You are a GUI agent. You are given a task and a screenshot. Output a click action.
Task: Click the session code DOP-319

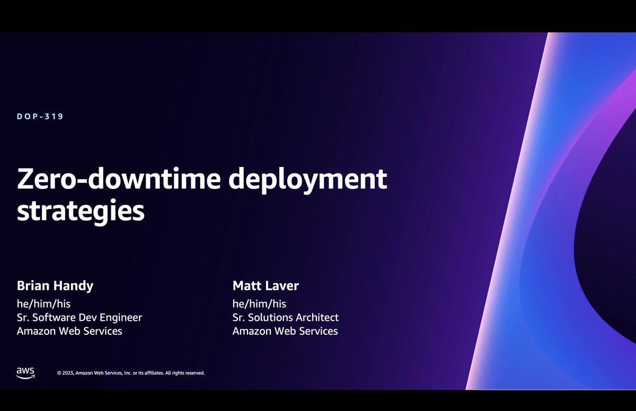(x=40, y=116)
